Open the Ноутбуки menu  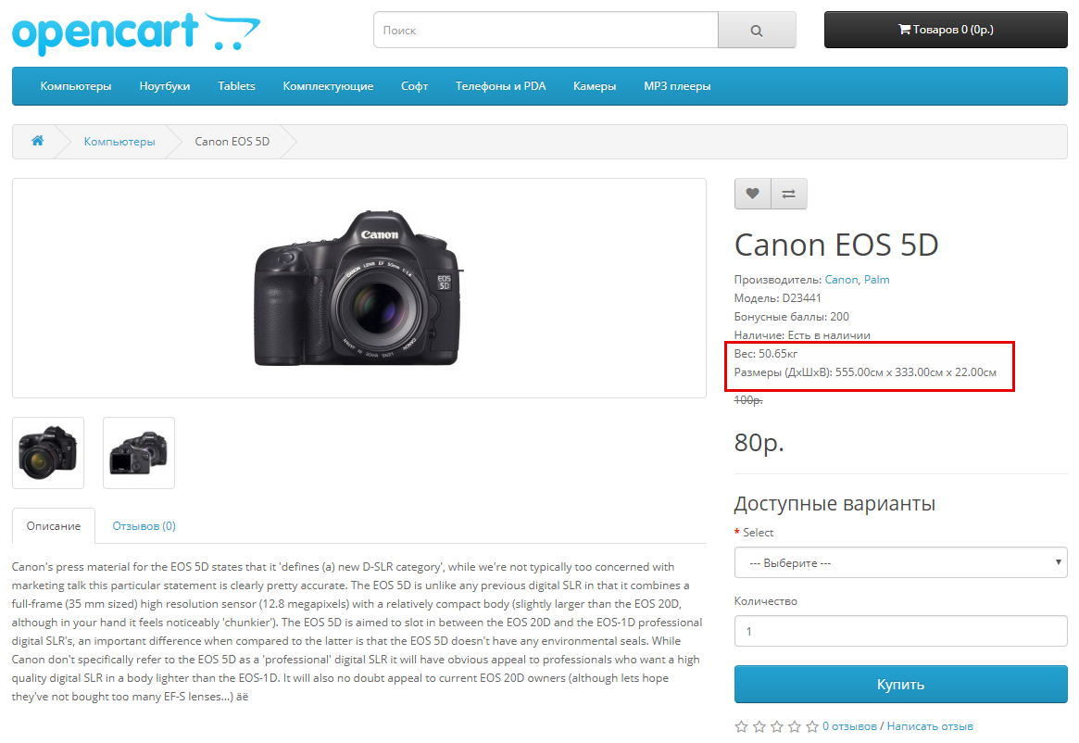click(165, 86)
